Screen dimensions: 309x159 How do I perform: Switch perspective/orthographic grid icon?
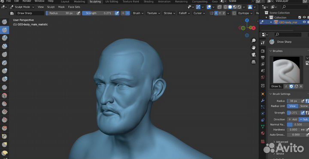click(254, 62)
